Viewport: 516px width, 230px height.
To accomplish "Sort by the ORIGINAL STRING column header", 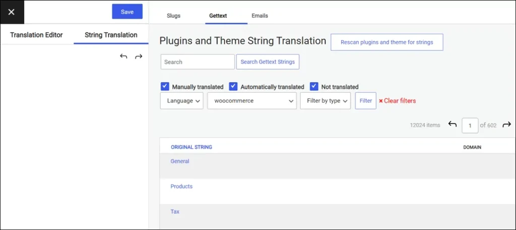I will pos(191,147).
